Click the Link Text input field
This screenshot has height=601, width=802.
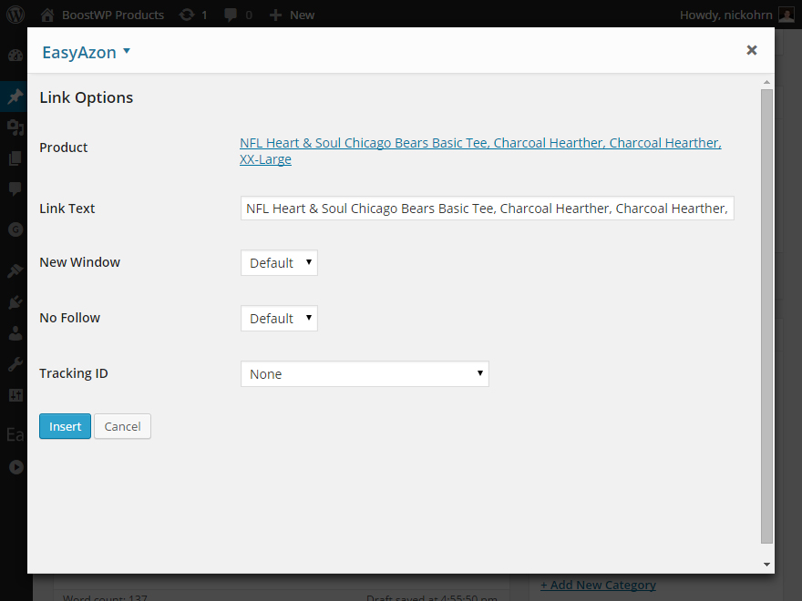click(x=488, y=209)
